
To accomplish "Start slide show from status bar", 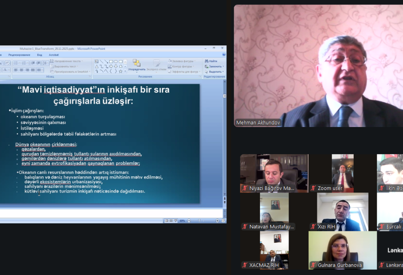I will (176, 221).
